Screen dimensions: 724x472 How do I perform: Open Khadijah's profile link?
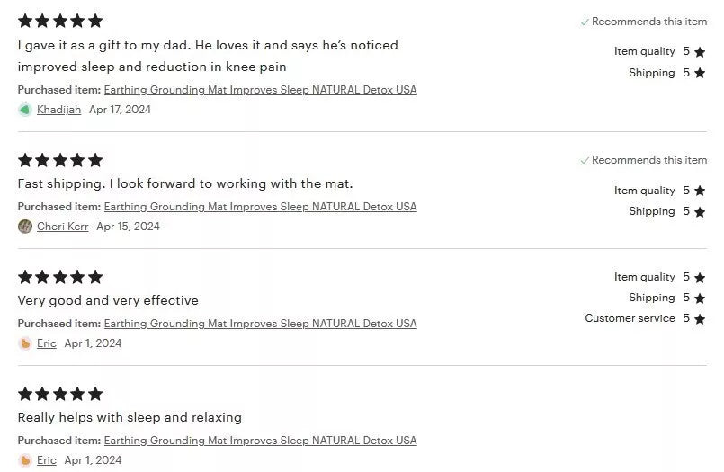58,110
